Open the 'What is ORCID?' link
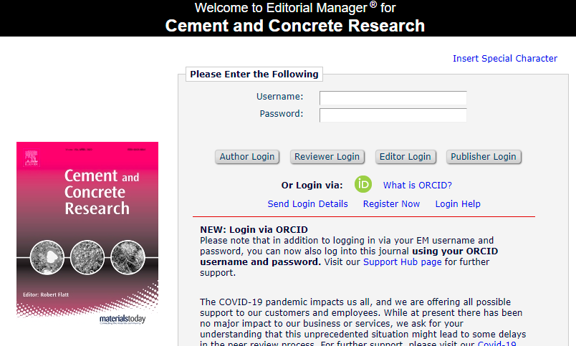The image size is (576, 346). click(417, 186)
